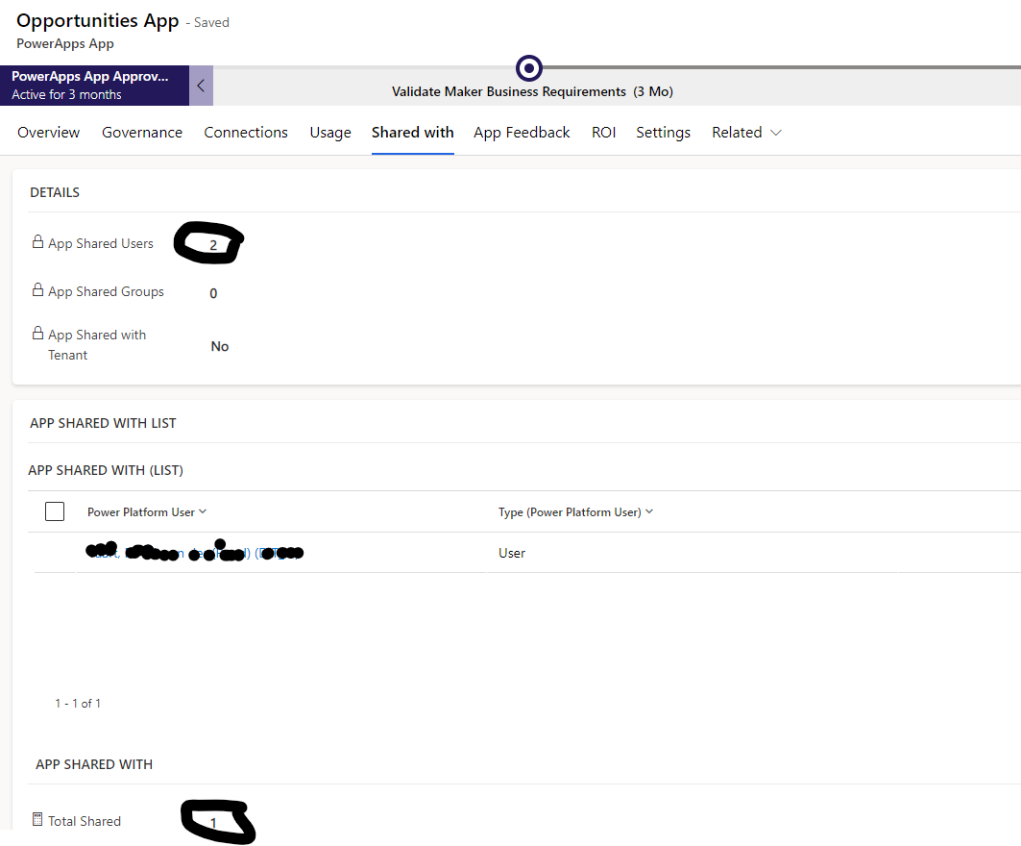Open the Connections tab
Screen dimensions: 1021x846
(x=246, y=132)
